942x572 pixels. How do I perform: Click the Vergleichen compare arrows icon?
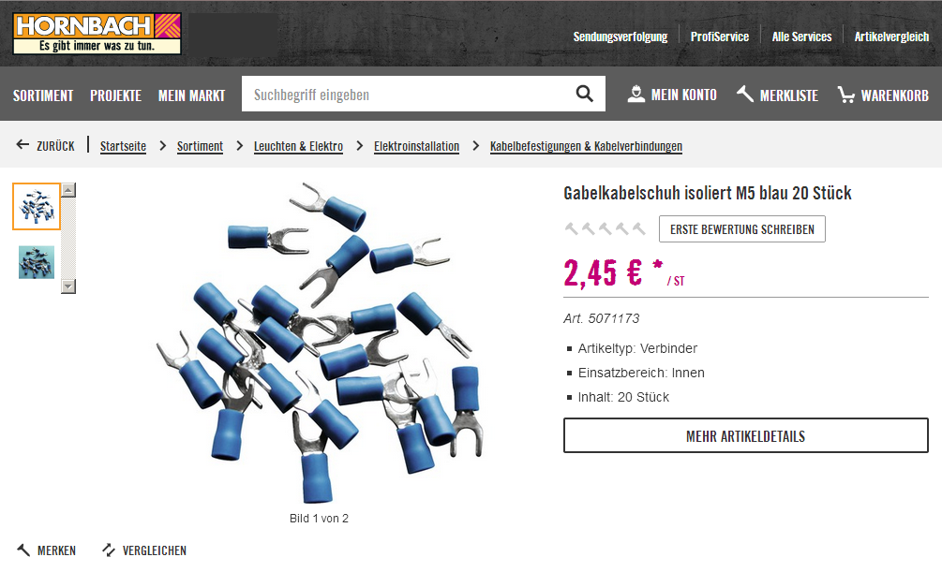(x=109, y=550)
